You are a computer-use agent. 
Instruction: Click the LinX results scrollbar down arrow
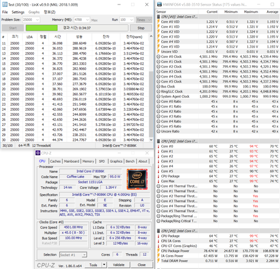tap(151, 140)
